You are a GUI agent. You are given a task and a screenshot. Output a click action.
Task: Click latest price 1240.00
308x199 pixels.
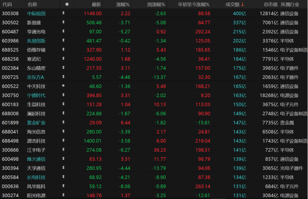click(93, 59)
